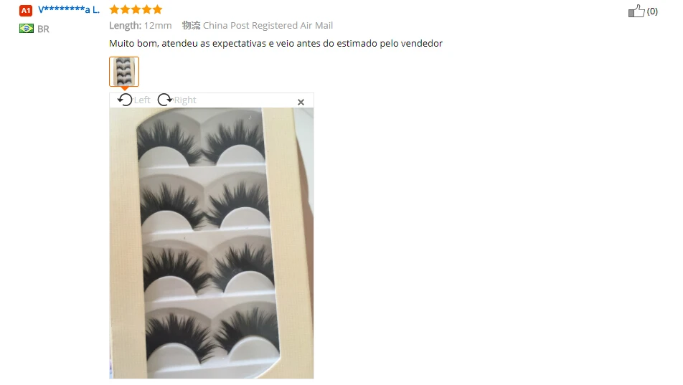
Task: Click the China Post Registered Air Mail text
Action: (x=268, y=25)
